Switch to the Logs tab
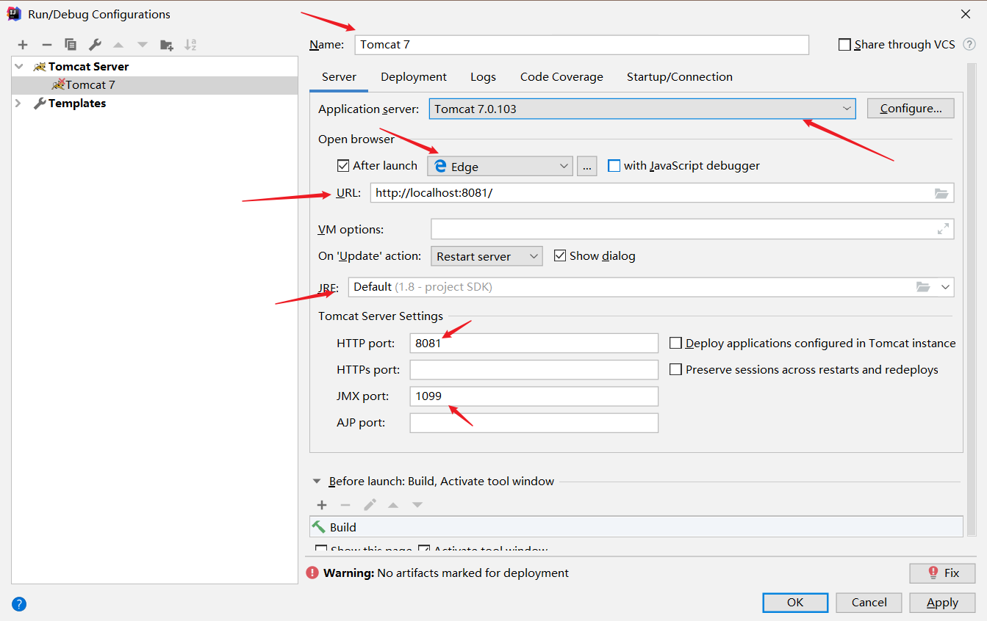The image size is (987, 621). tap(483, 77)
